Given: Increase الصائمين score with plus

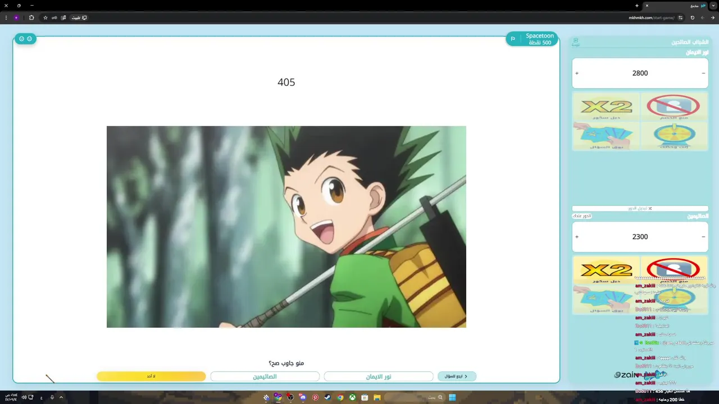Looking at the screenshot, I should [577, 237].
